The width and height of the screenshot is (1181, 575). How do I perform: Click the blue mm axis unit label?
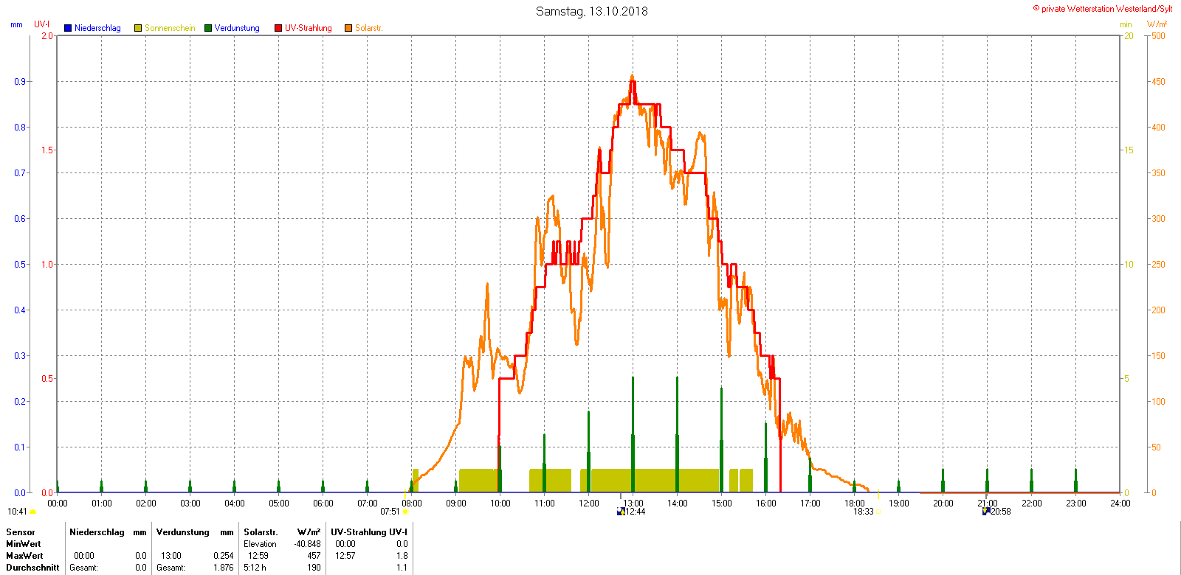[x=16, y=24]
